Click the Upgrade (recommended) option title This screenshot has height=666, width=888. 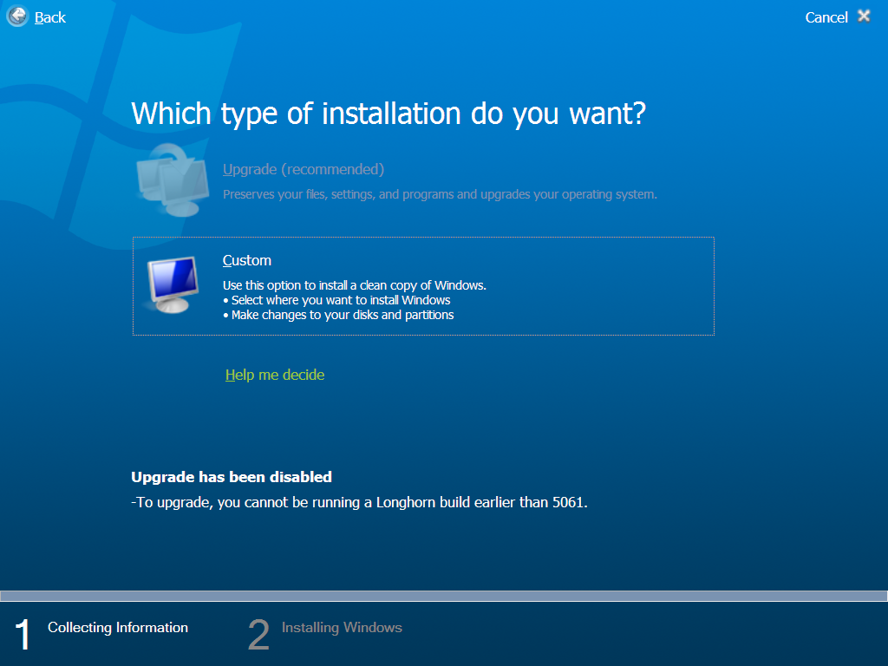tap(304, 169)
